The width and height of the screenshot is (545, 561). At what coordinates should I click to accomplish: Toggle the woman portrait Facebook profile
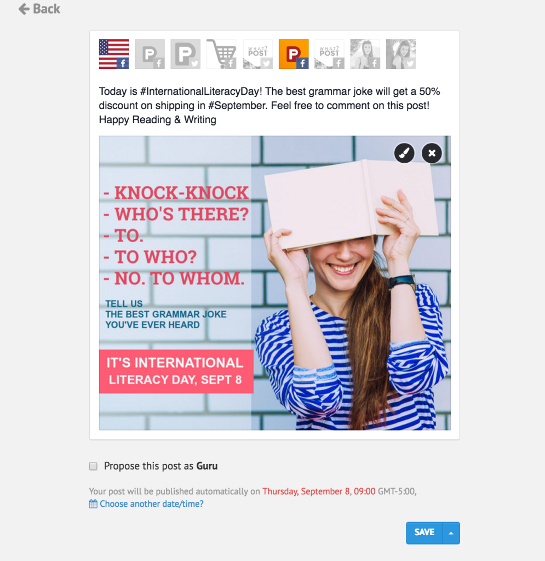(x=365, y=54)
